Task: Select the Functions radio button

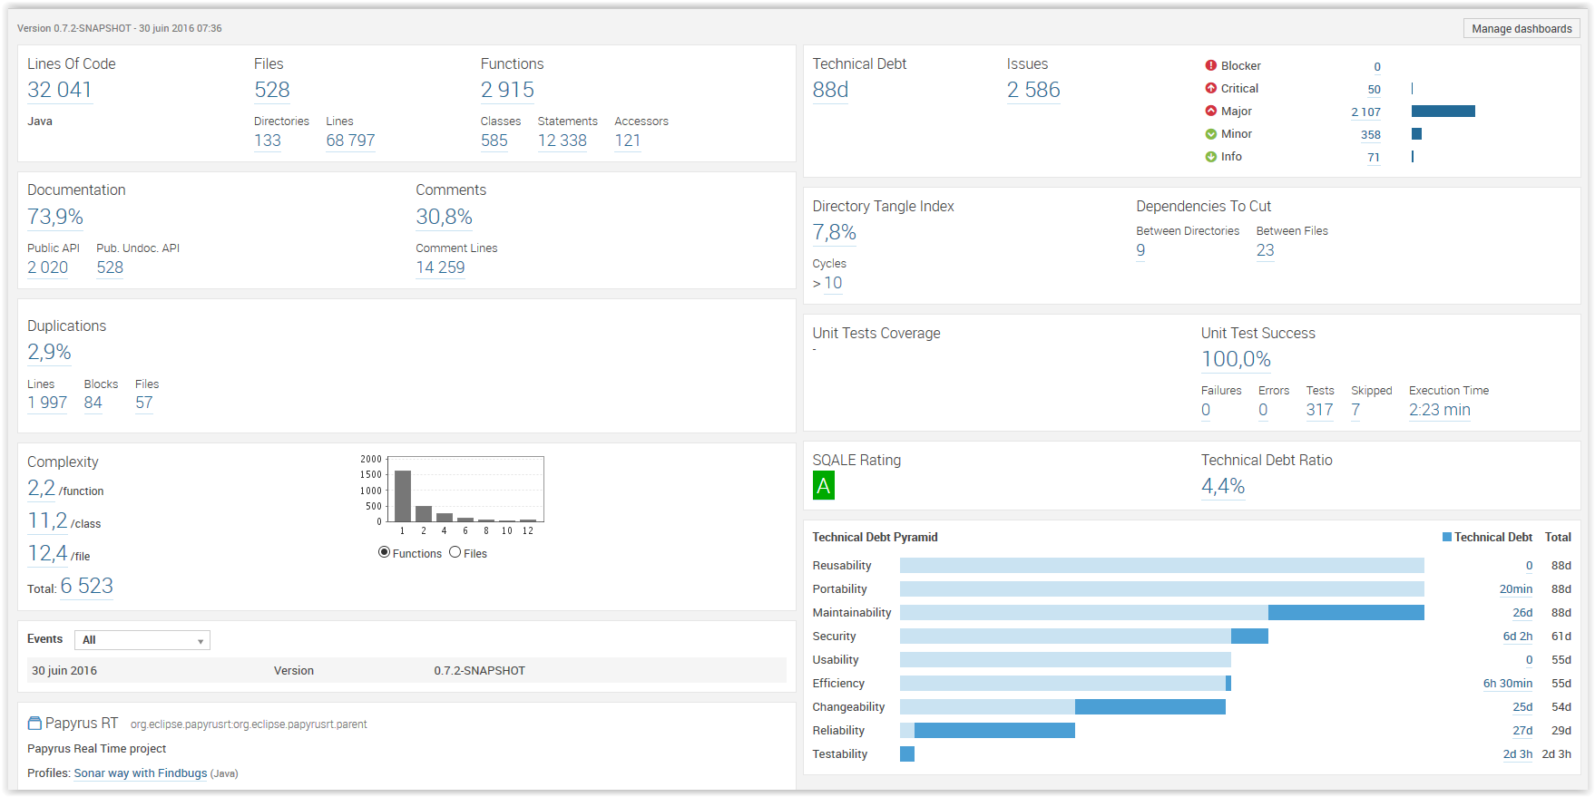Action: 384,552
